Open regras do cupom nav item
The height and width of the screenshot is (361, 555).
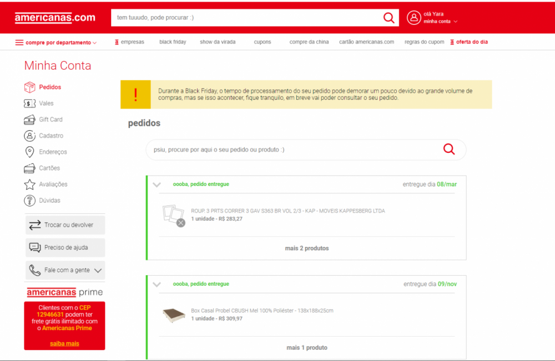click(425, 42)
